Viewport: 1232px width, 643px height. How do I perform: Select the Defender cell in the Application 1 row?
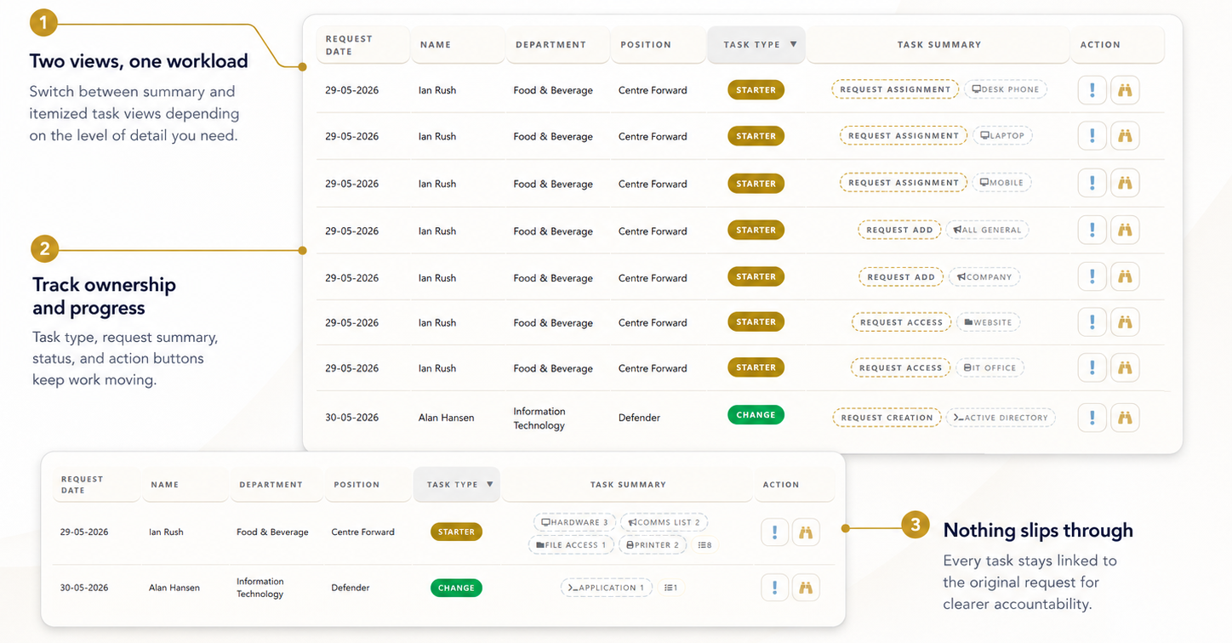350,588
